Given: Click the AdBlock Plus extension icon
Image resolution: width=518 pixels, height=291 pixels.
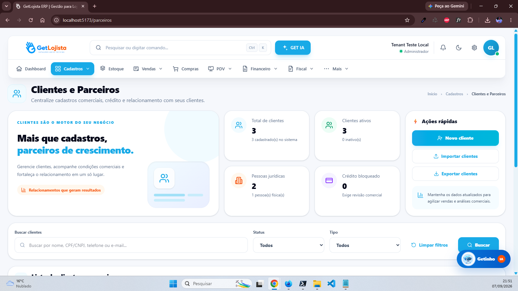Looking at the screenshot, I should pyautogui.click(x=447, y=20).
